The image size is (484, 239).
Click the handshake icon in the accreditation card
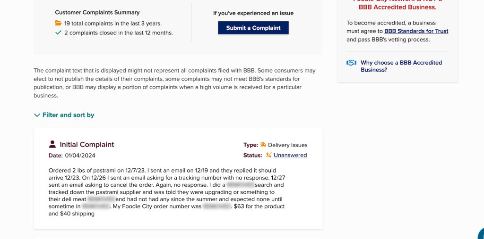coord(351,63)
